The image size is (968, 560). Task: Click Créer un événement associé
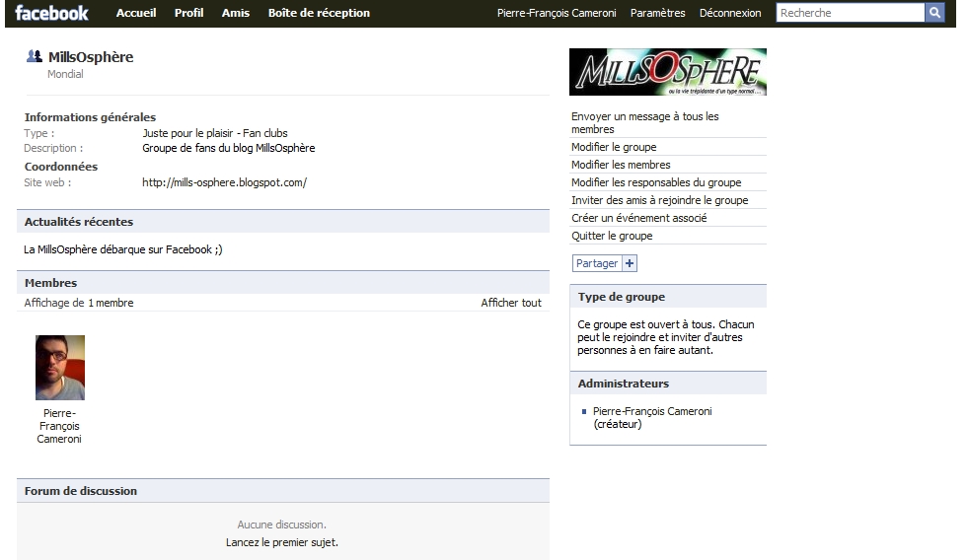(x=639, y=218)
